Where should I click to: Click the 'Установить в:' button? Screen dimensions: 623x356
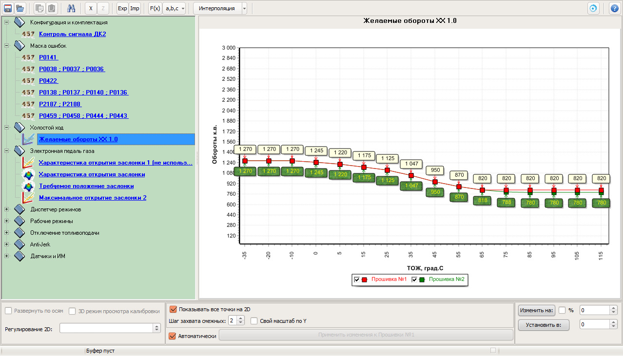pyautogui.click(x=544, y=325)
